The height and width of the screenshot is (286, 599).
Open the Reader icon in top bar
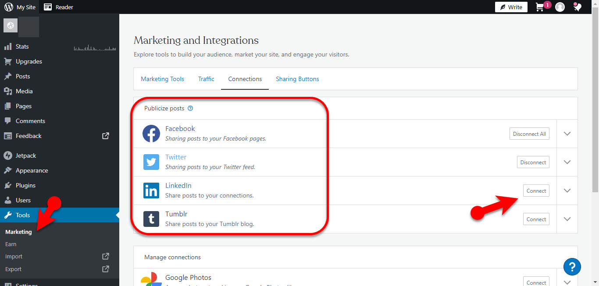click(x=48, y=7)
